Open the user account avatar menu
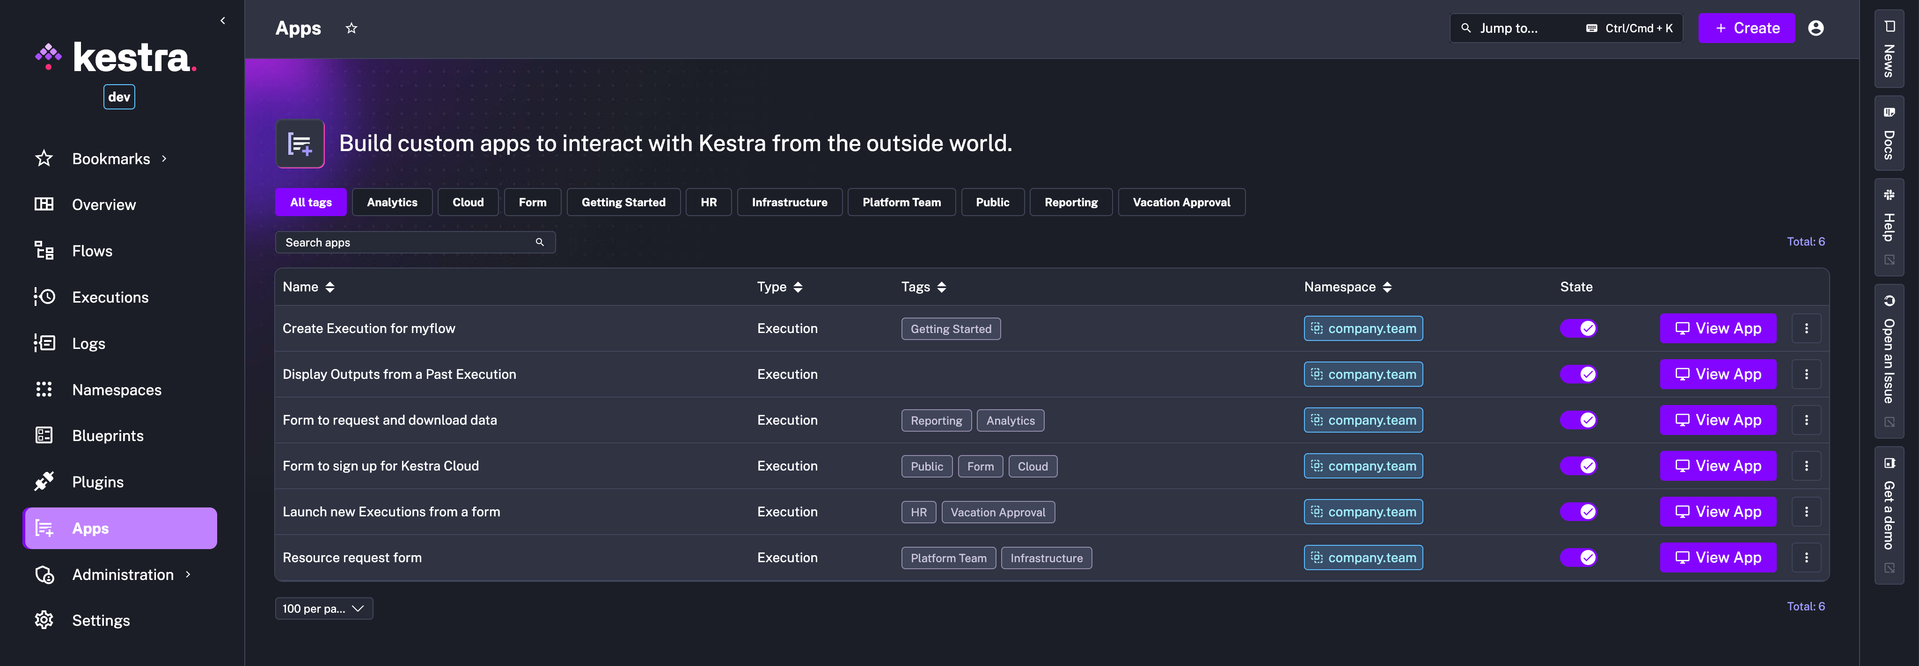1919x666 pixels. pos(1816,28)
